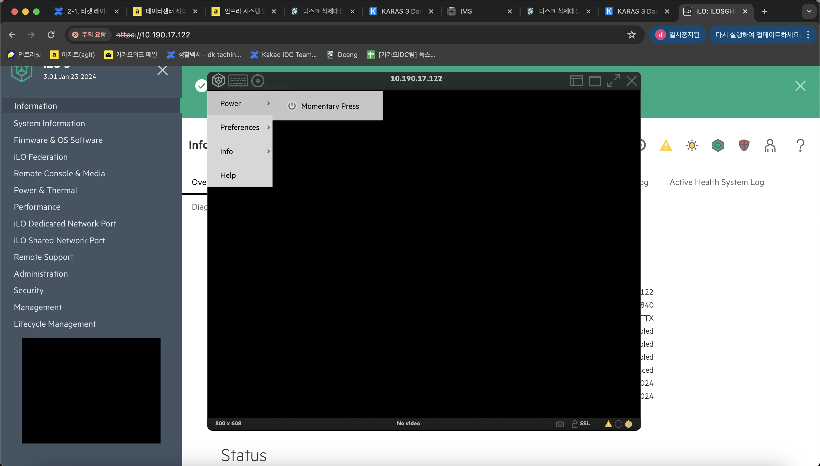820x466 pixels.
Task: Open Administration in sidebar
Action: click(x=41, y=274)
